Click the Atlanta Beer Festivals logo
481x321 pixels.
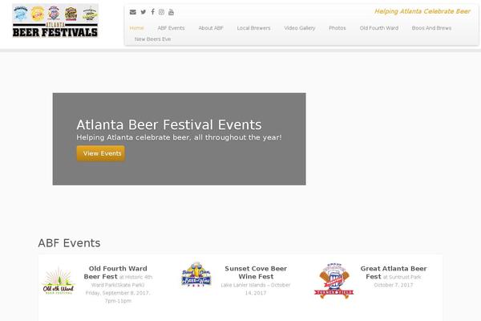pyautogui.click(x=55, y=21)
